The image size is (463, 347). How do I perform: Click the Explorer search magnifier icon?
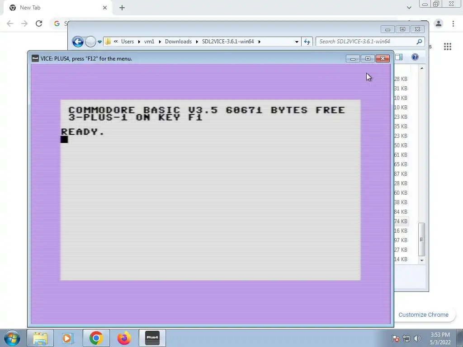pyautogui.click(x=419, y=42)
